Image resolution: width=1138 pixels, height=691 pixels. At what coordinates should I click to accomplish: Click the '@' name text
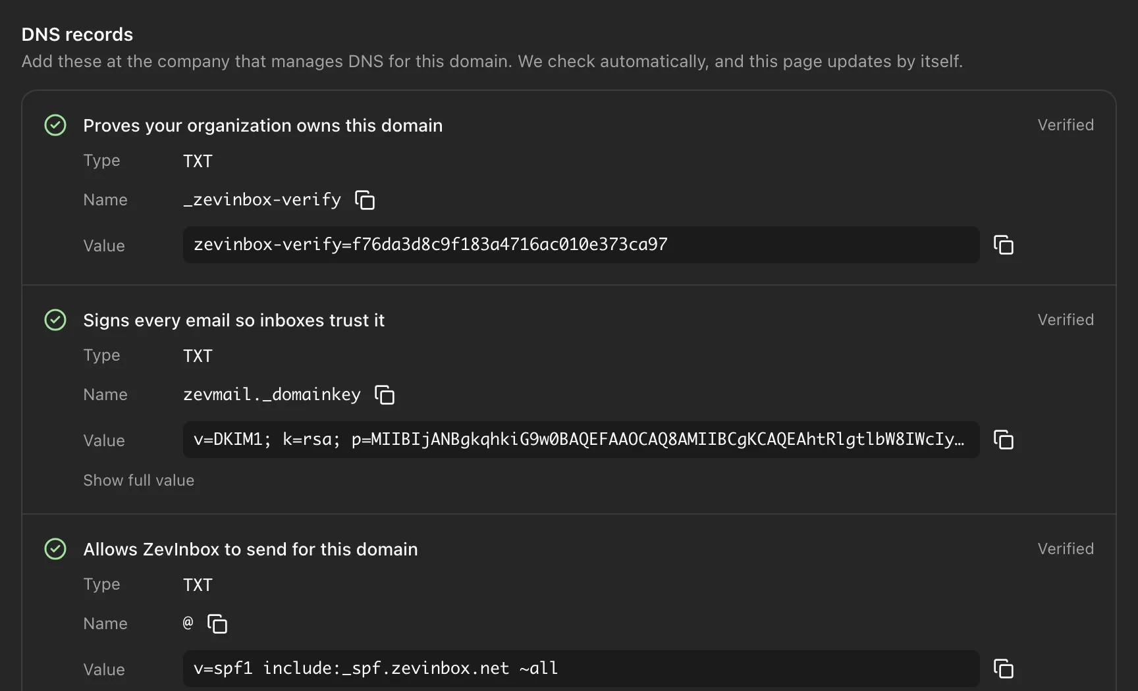point(188,623)
